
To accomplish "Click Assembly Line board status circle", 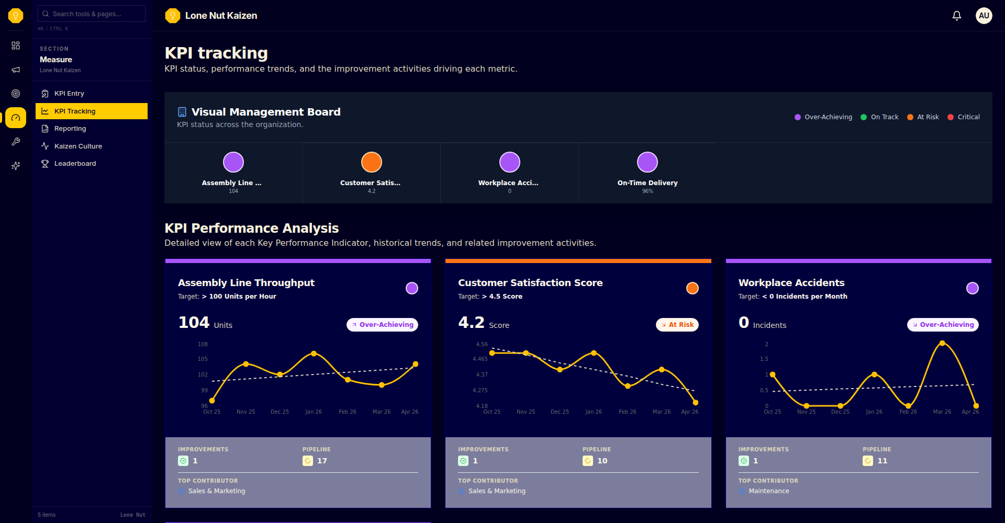I will coord(233,162).
